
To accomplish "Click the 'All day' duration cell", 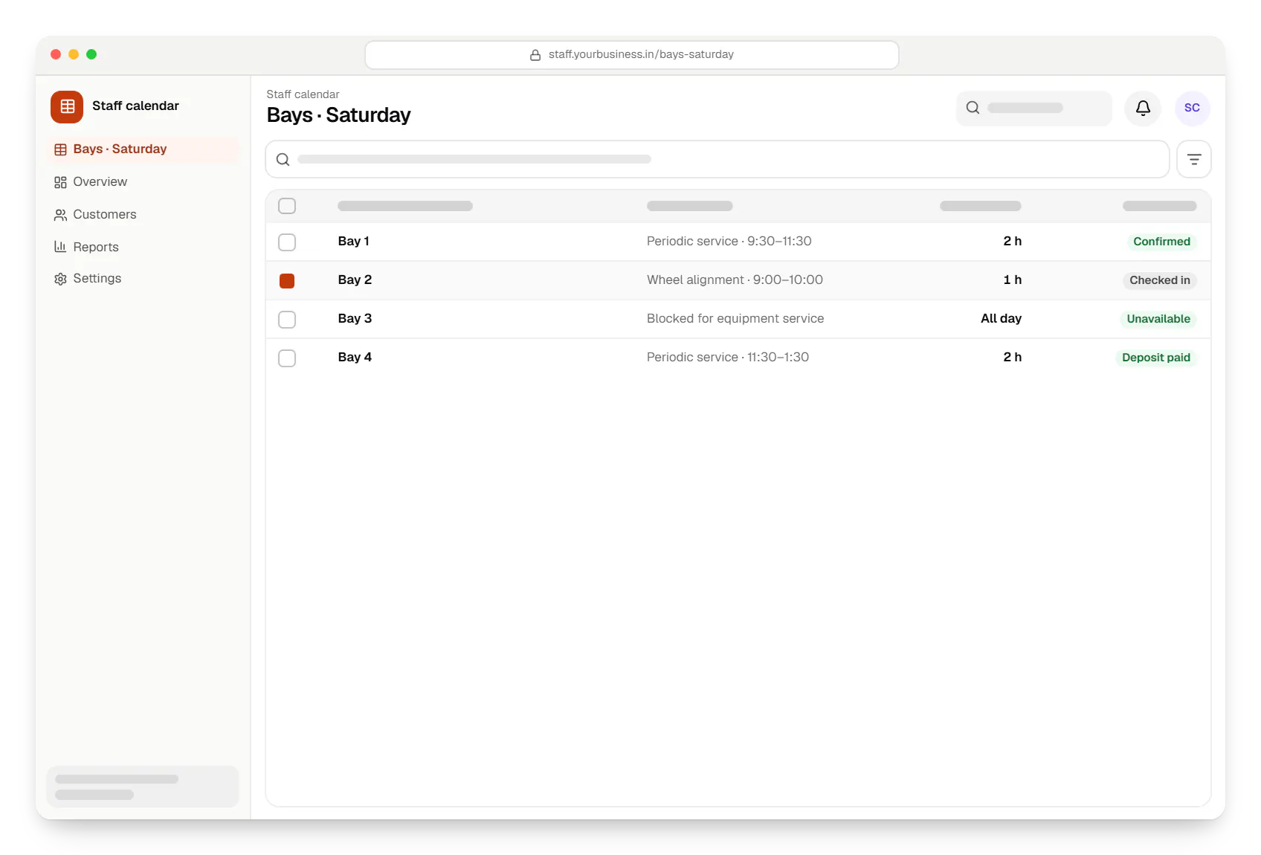I will click(x=1001, y=319).
